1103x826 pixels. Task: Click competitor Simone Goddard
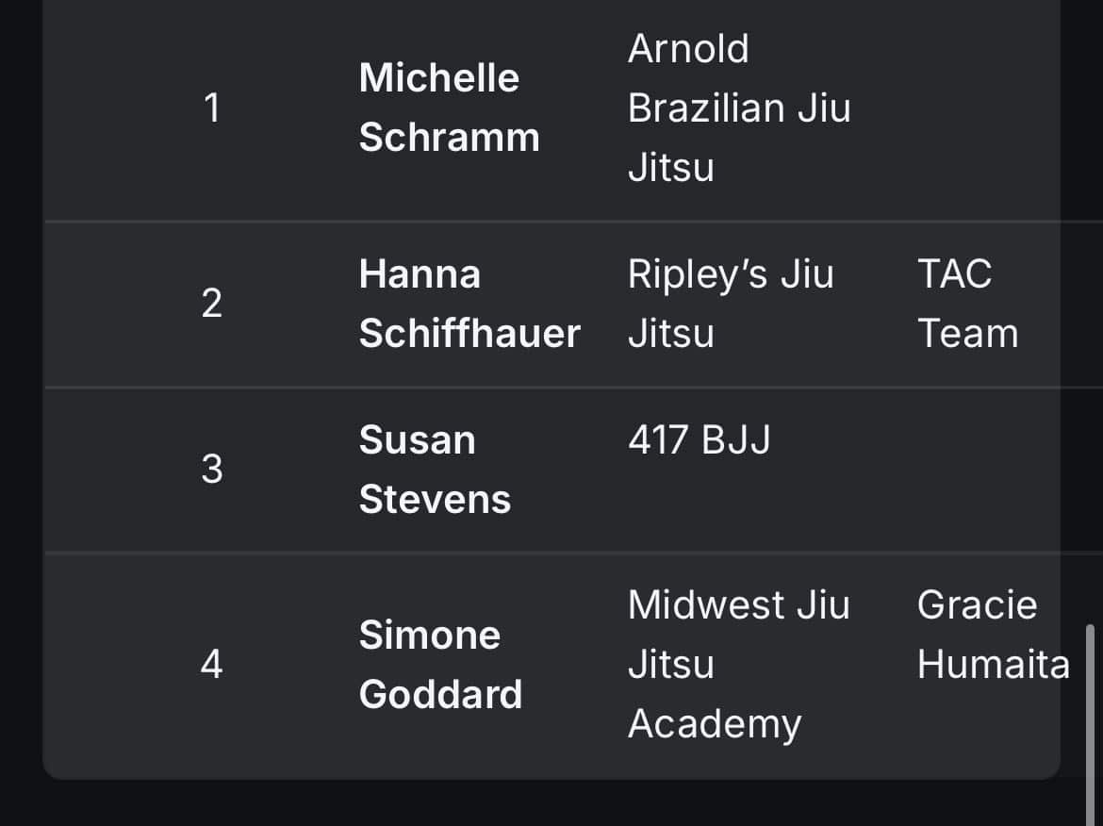pyautogui.click(x=440, y=664)
